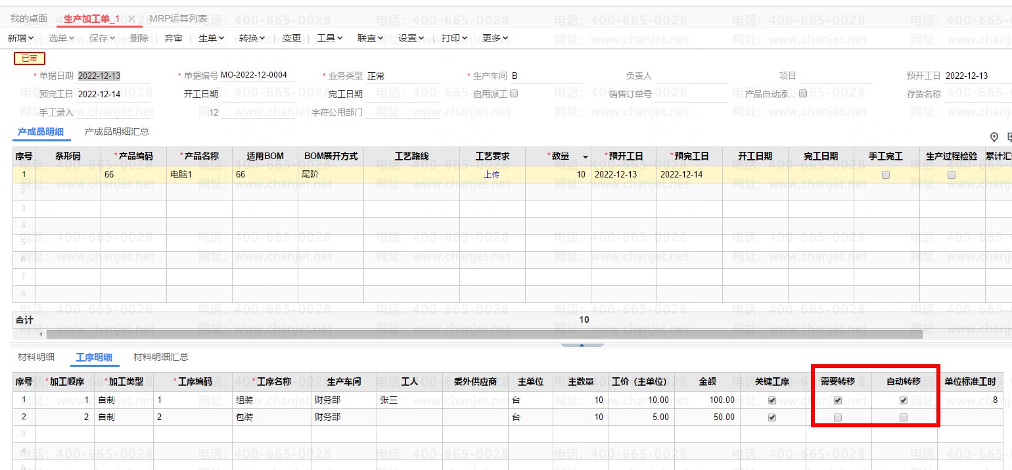
Task: Click the 上传 link in 工艺要求 column
Action: click(x=492, y=175)
